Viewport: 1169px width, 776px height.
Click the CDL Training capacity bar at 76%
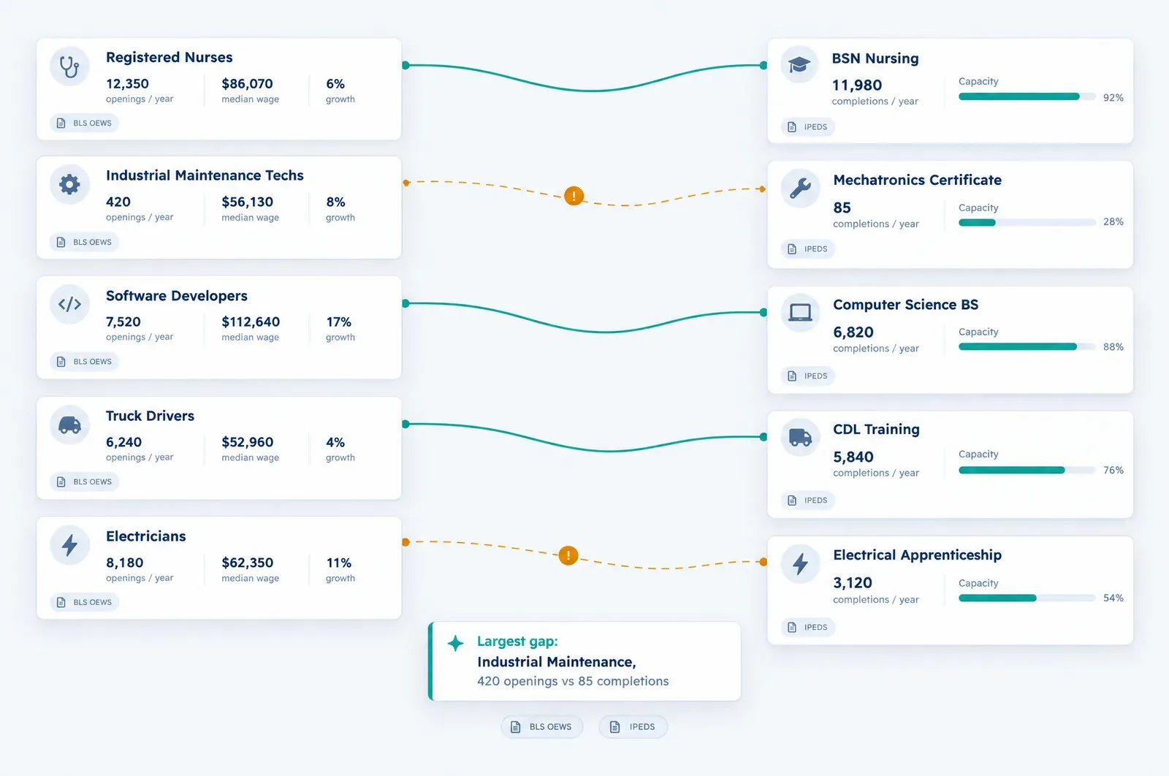pos(1027,470)
